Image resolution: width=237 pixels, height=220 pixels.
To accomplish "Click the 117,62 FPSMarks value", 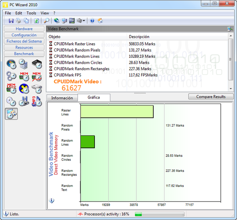I will pos(143,75).
